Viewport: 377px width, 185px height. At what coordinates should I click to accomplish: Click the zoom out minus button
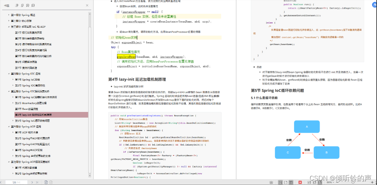click(x=337, y=182)
